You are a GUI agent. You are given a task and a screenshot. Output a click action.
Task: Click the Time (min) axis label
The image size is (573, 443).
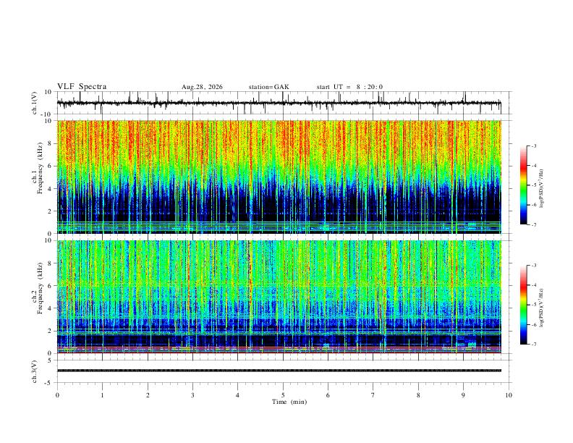coord(289,402)
